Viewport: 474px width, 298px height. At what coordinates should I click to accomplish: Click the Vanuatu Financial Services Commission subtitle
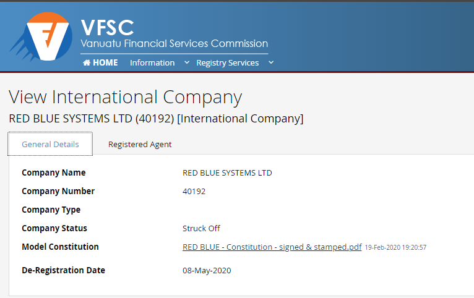point(174,44)
